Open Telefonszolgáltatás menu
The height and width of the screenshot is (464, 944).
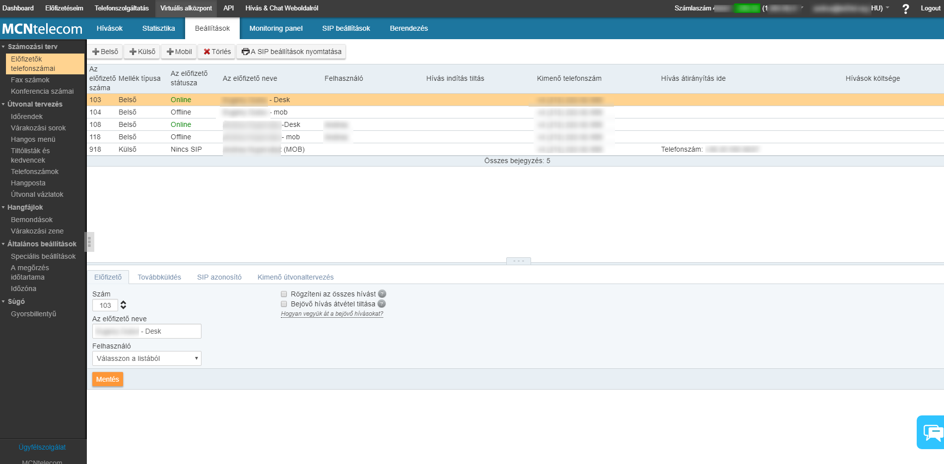[x=122, y=8]
